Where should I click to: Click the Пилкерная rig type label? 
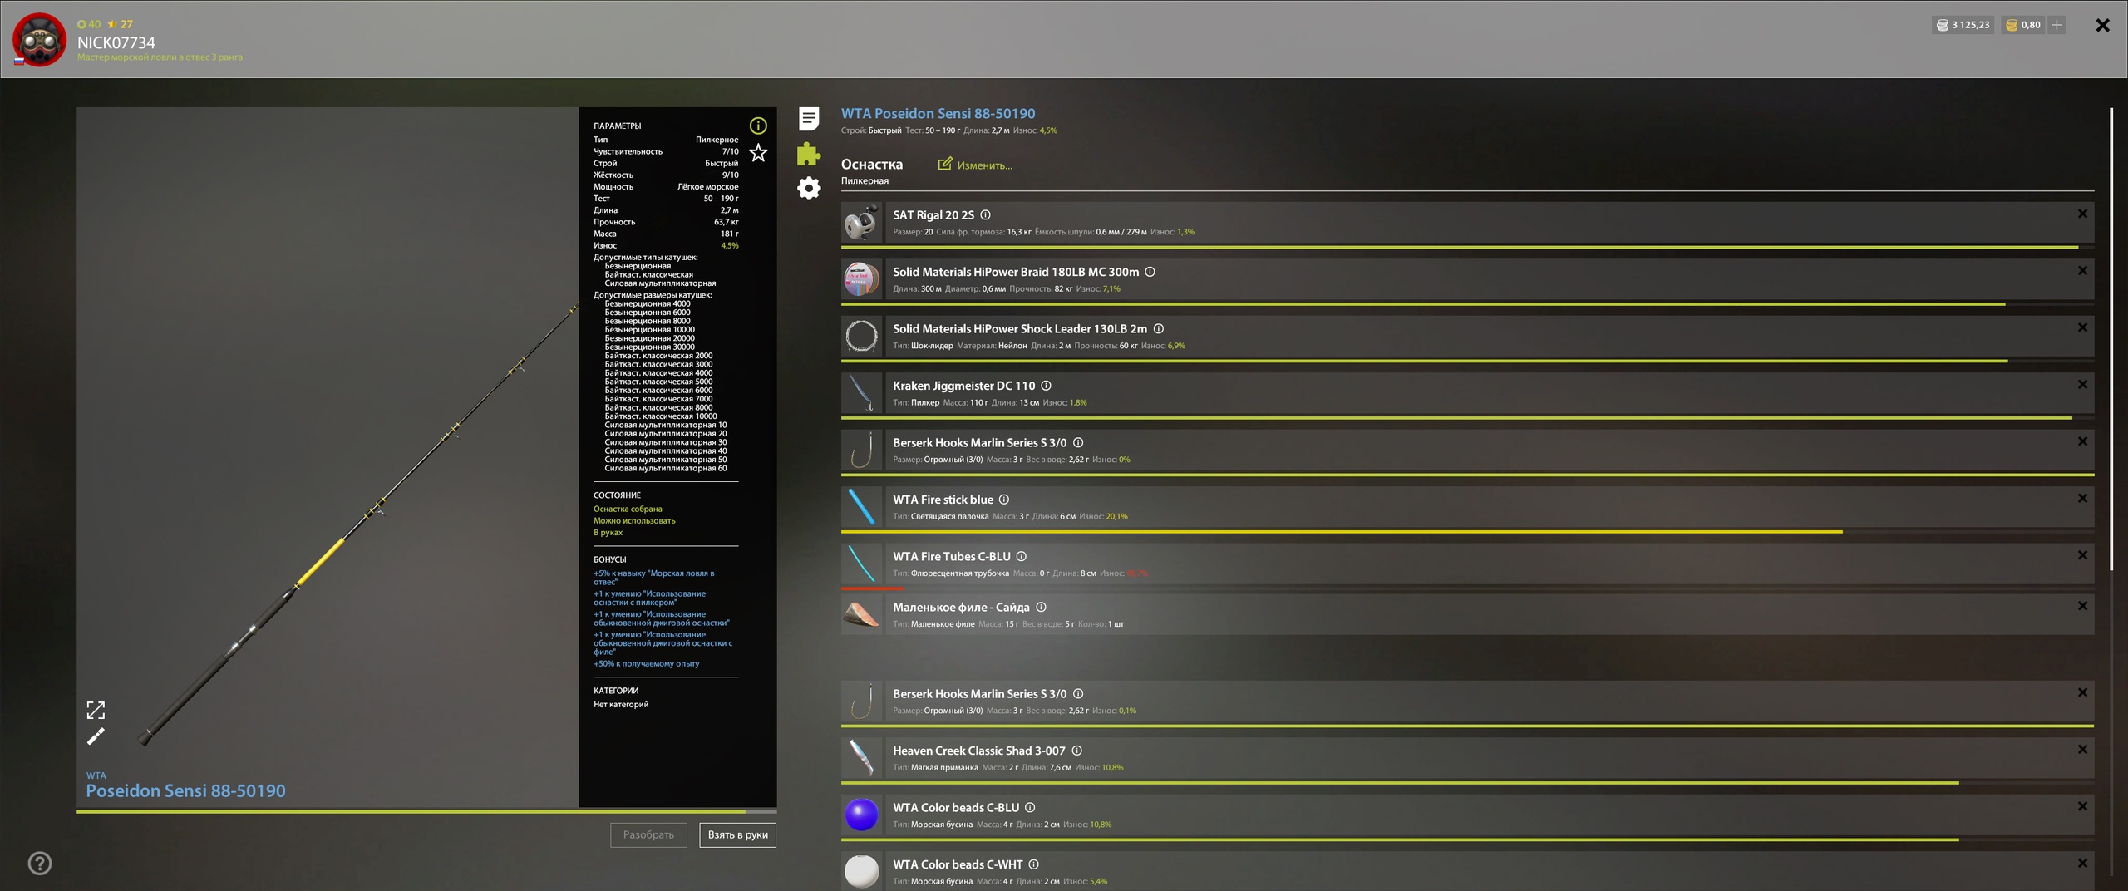(864, 180)
